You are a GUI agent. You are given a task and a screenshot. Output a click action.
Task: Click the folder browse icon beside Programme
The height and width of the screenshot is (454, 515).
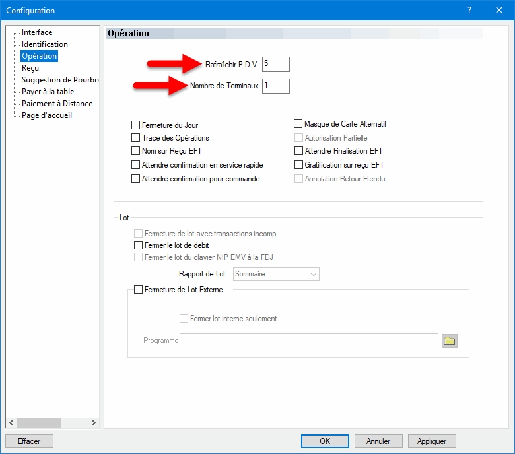[x=450, y=340]
